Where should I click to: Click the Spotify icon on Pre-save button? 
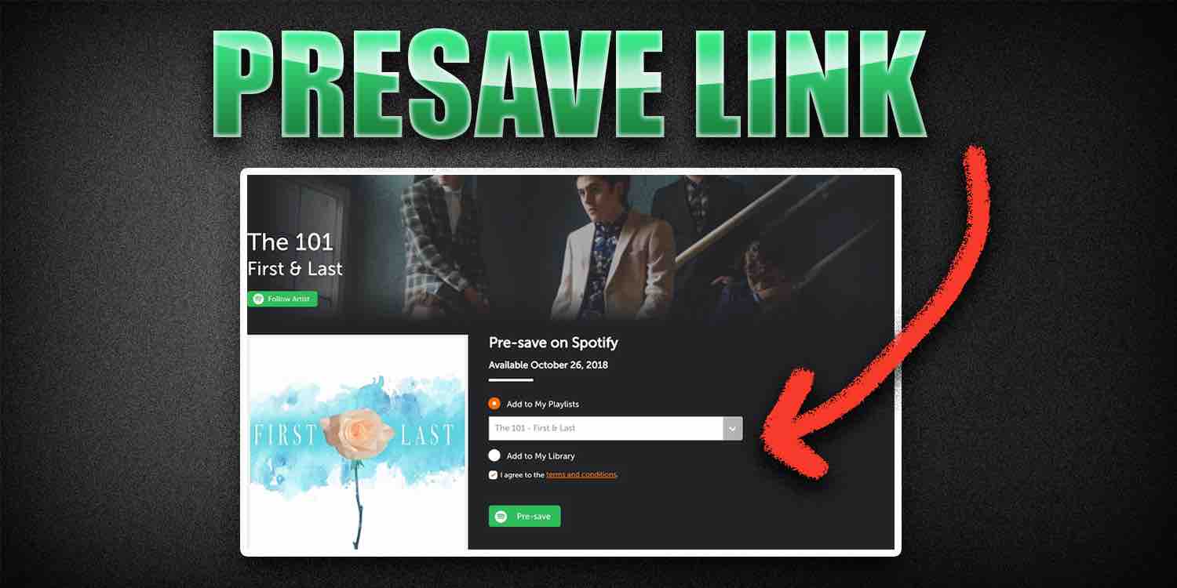tap(501, 517)
